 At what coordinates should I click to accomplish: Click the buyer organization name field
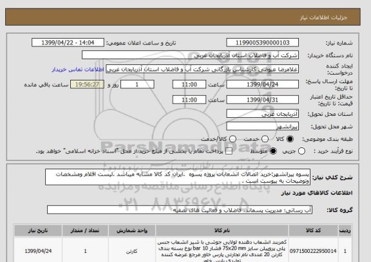pyautogui.click(x=190, y=55)
